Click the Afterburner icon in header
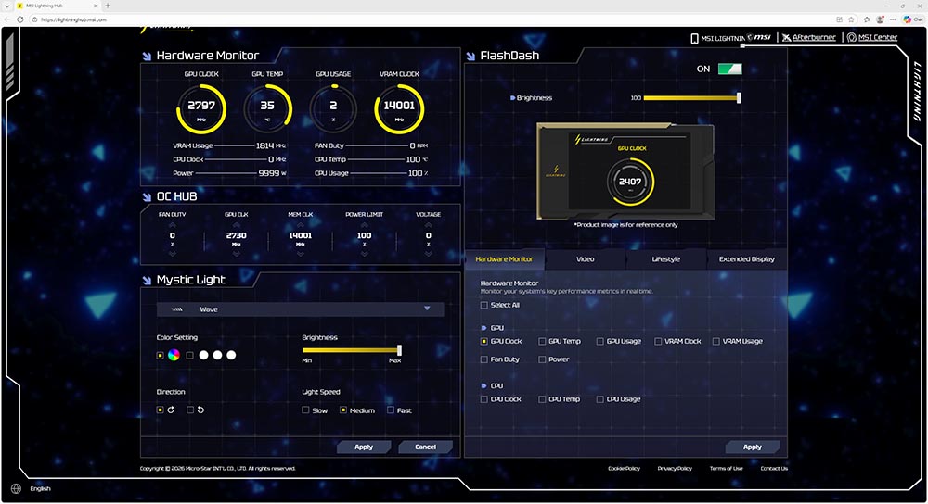 (787, 38)
